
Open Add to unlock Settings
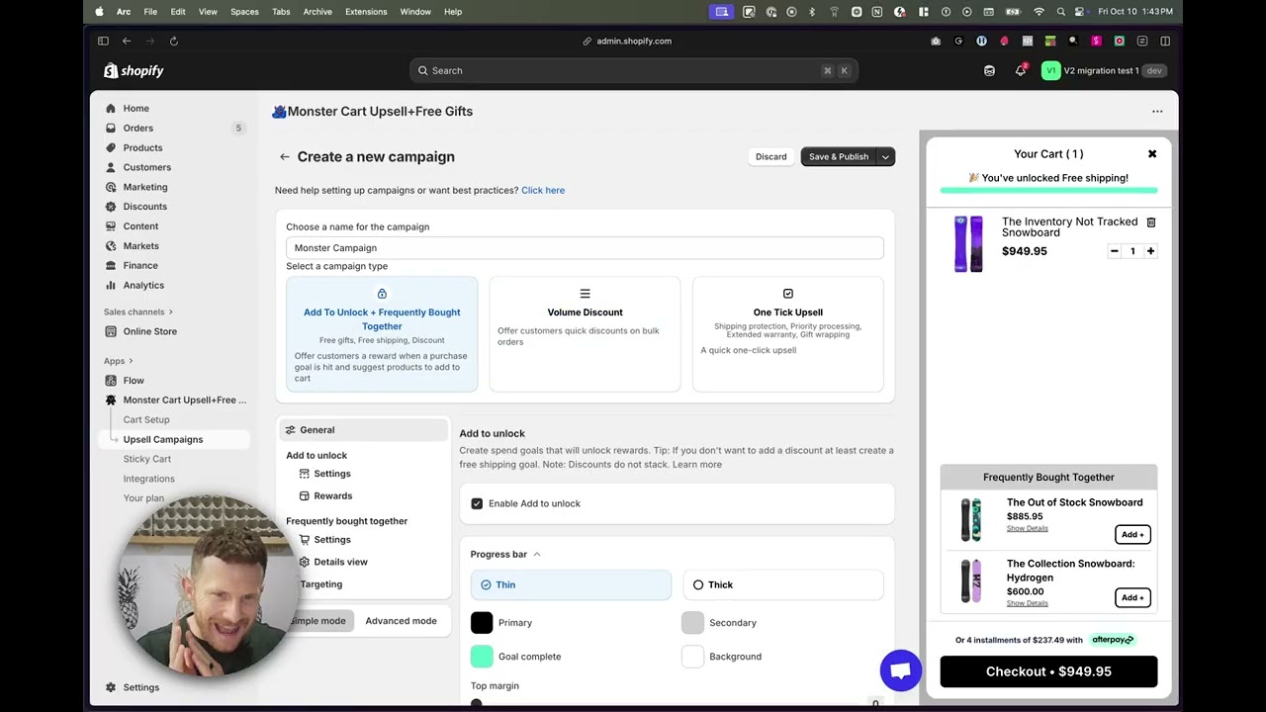[332, 474]
